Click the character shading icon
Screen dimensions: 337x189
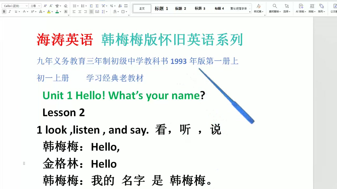click(x=66, y=12)
